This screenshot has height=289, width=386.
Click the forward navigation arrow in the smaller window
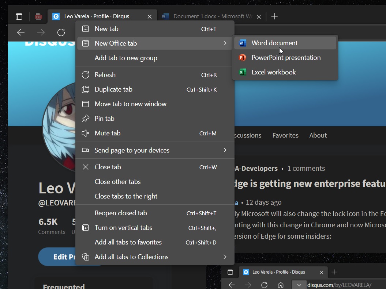point(248,285)
